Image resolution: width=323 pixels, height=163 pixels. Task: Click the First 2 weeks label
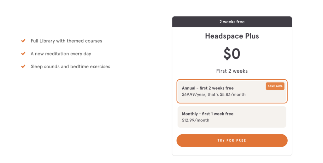pyautogui.click(x=232, y=71)
